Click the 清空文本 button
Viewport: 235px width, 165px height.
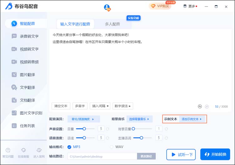(x=61, y=106)
